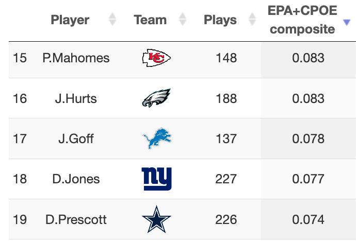
Task: Select P.Mahomes player name
Action: (x=76, y=58)
